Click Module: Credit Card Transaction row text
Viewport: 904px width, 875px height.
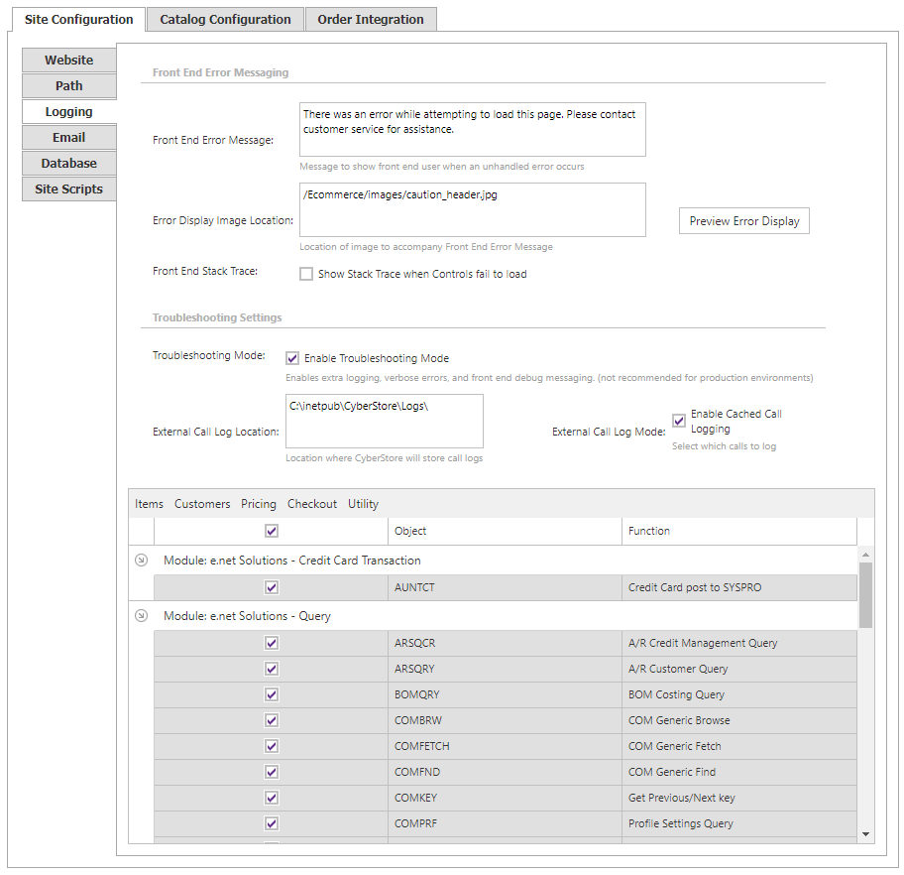click(x=291, y=561)
